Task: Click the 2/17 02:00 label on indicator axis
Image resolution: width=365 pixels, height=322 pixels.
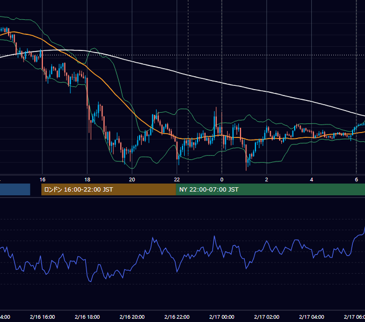Action: coord(267,317)
